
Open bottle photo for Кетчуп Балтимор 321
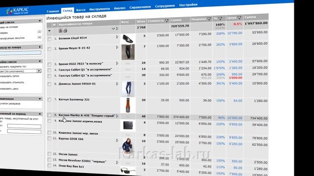click(128, 105)
